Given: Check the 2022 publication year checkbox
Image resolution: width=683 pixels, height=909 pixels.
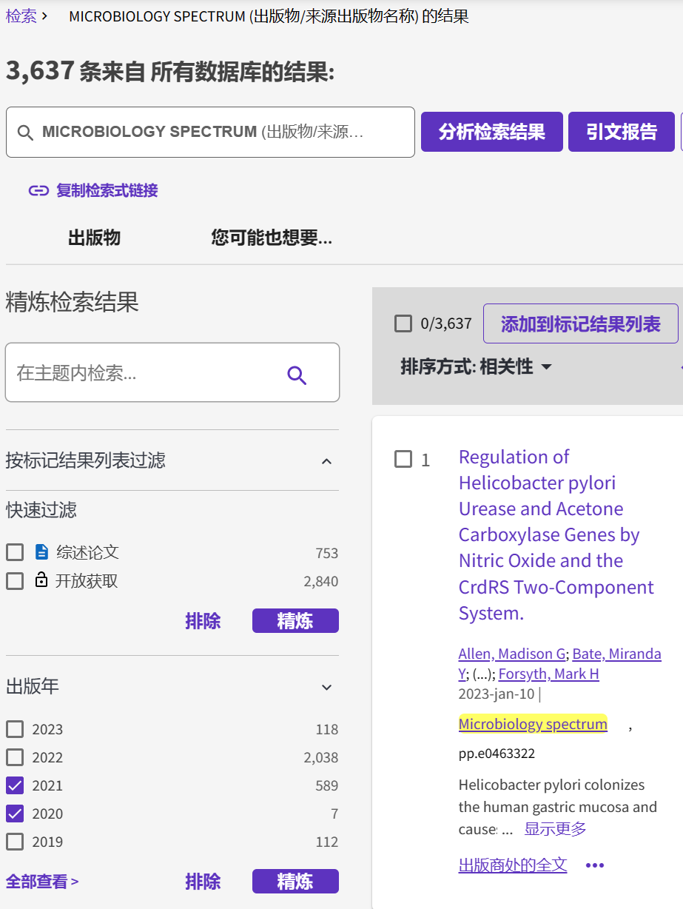Looking at the screenshot, I should [14, 757].
